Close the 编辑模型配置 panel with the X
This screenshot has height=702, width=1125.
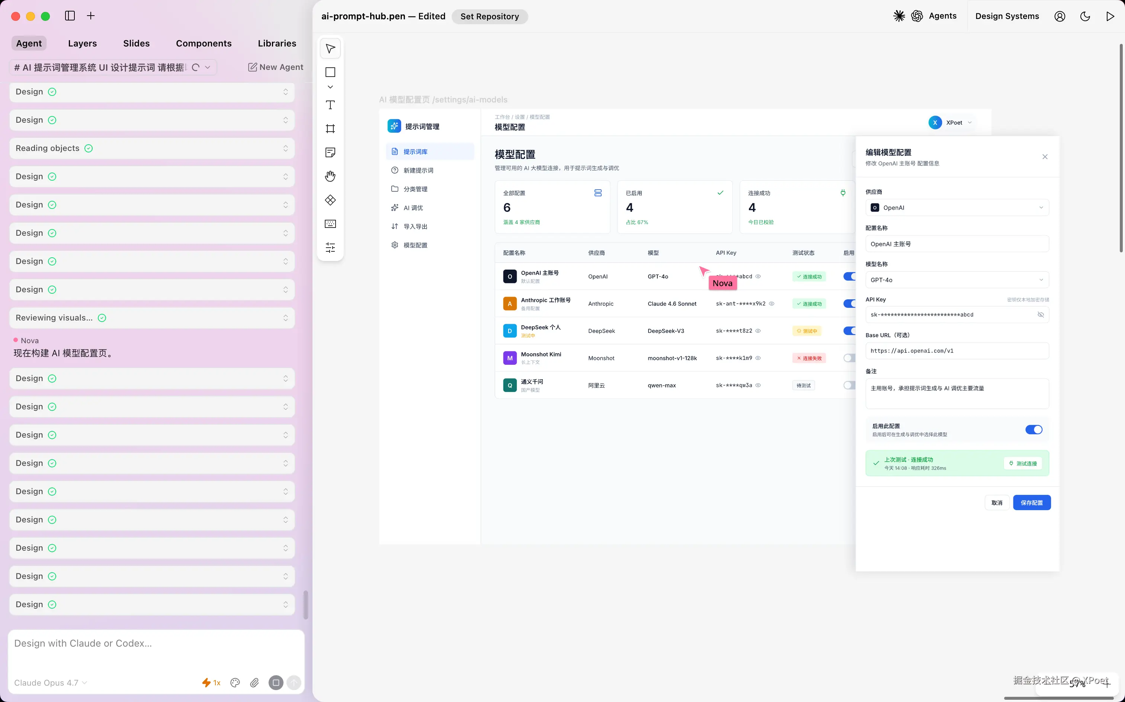pyautogui.click(x=1045, y=157)
